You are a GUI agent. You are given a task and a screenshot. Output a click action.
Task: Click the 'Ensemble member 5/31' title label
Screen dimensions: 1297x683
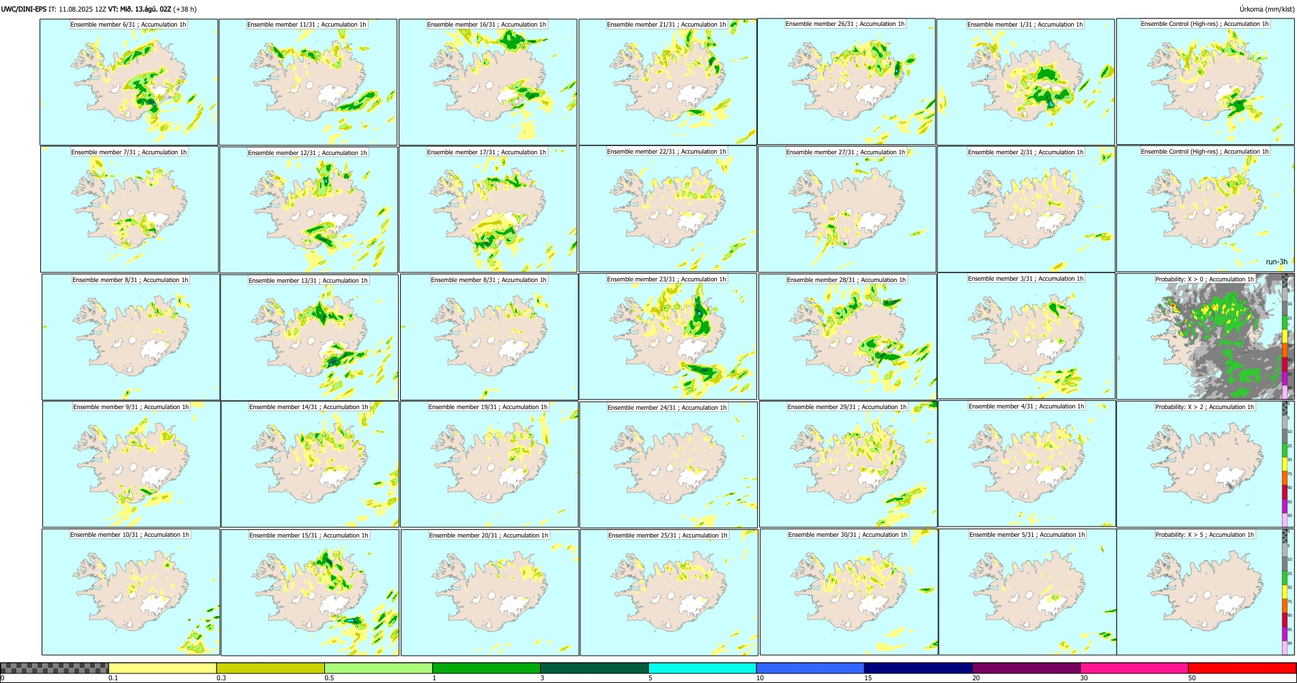pyautogui.click(x=1027, y=535)
